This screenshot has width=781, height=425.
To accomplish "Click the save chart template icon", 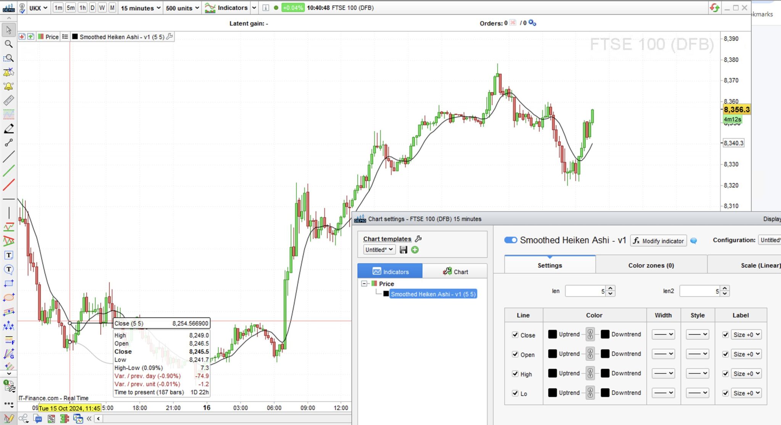I will pyautogui.click(x=403, y=250).
